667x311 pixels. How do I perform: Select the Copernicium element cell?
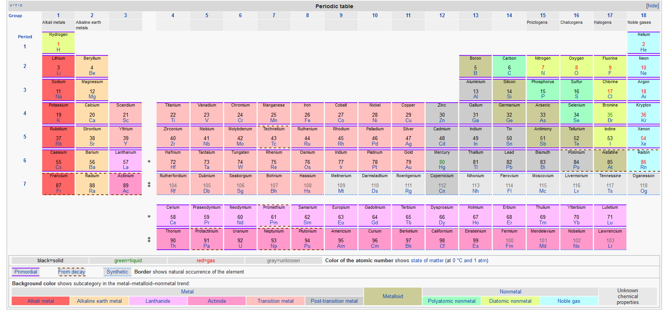(442, 184)
